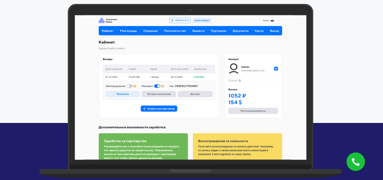This screenshot has width=383, height=180.
Task: Click the Investment Status logo icon
Action: click(x=102, y=20)
